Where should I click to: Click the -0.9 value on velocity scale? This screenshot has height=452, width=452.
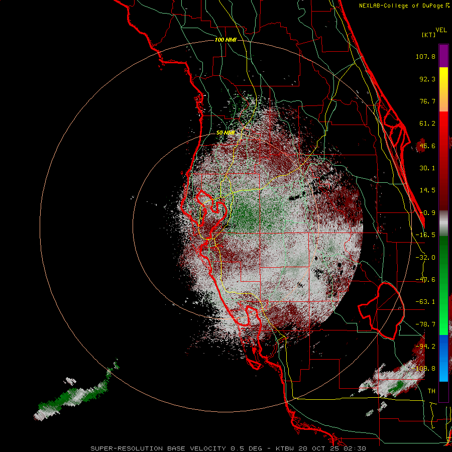pos(427,213)
